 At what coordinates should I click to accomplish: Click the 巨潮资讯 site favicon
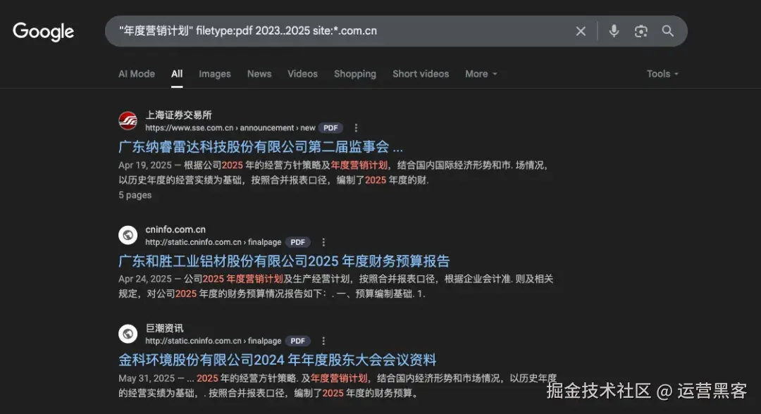[128, 333]
